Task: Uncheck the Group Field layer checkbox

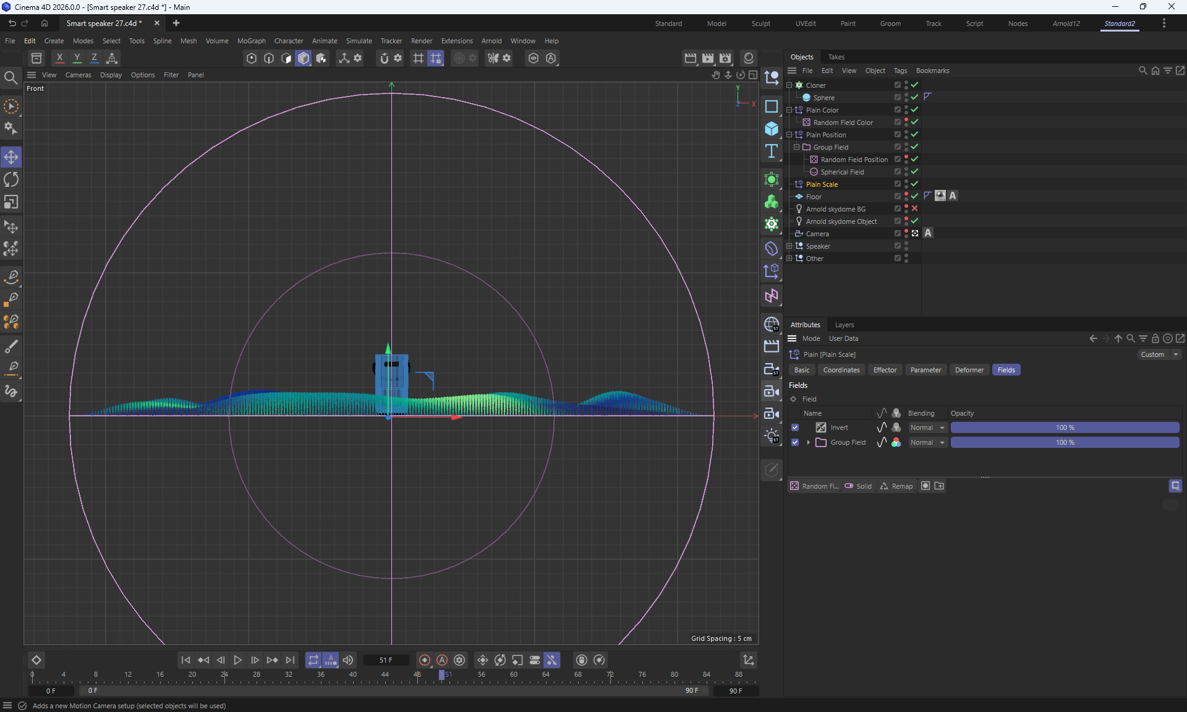Action: click(795, 442)
